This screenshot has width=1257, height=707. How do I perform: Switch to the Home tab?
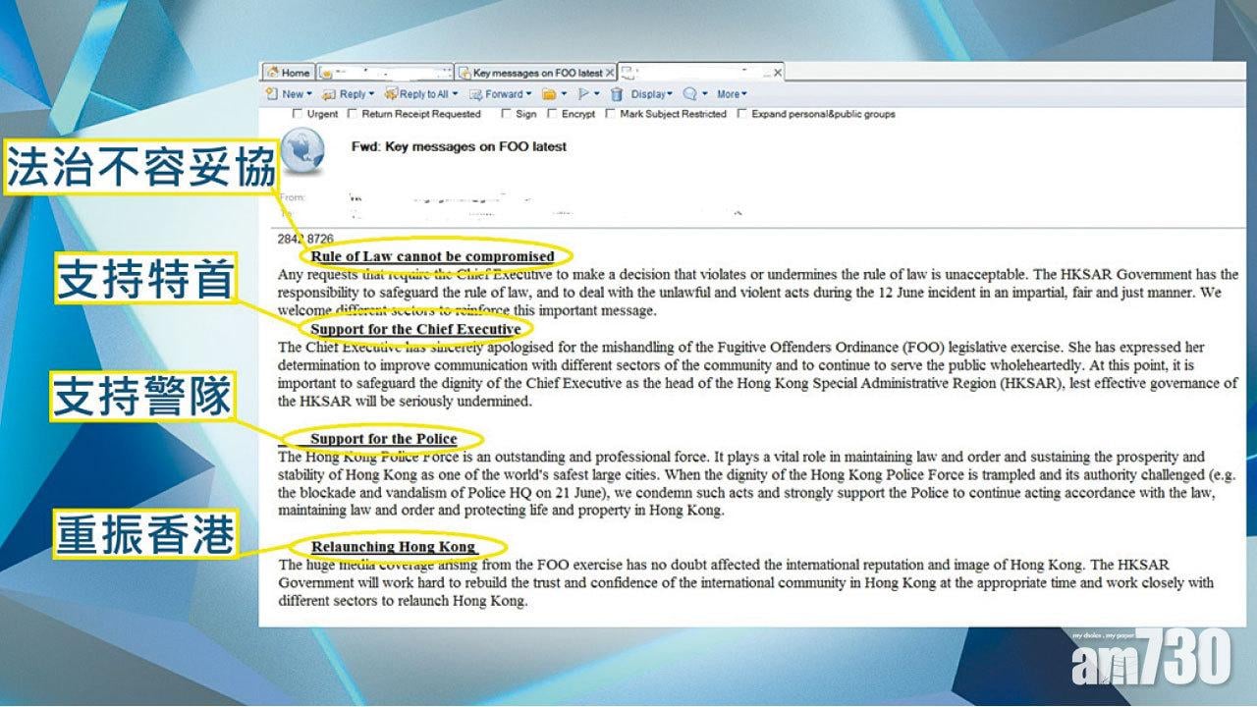288,73
